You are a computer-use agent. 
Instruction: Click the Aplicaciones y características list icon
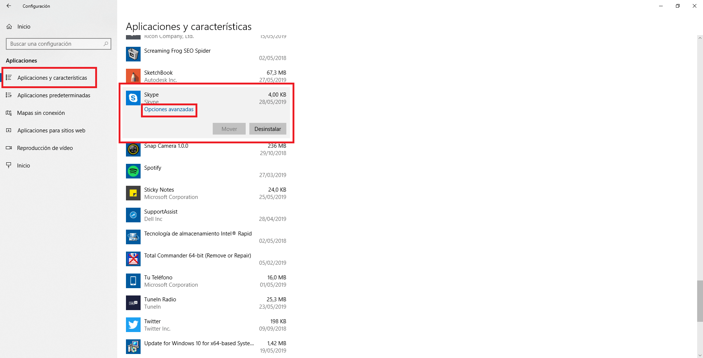[x=9, y=78]
